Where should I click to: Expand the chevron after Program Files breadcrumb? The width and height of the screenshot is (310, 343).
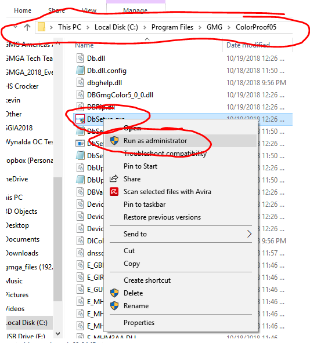tap(200, 27)
